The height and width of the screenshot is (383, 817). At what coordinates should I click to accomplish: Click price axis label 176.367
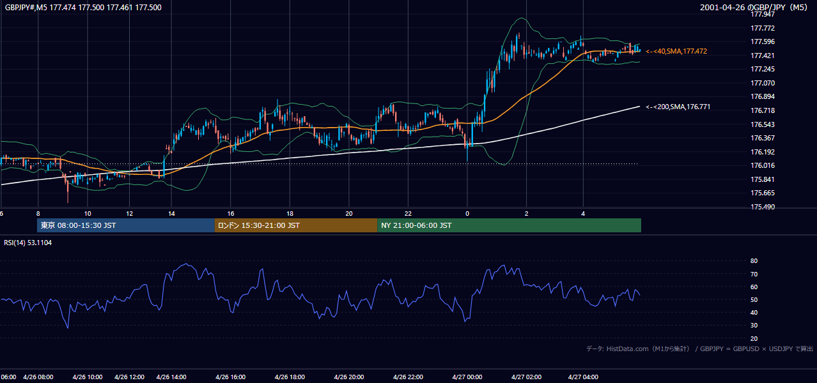[763, 138]
